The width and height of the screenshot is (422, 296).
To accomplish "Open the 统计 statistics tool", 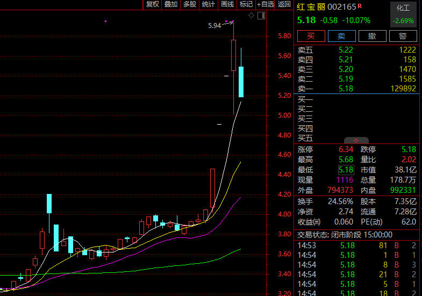I will click(x=209, y=4).
